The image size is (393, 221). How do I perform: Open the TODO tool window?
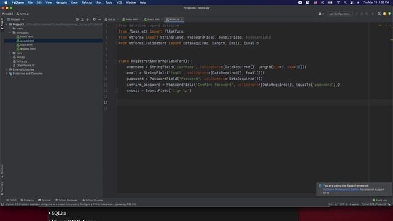(x=11, y=200)
